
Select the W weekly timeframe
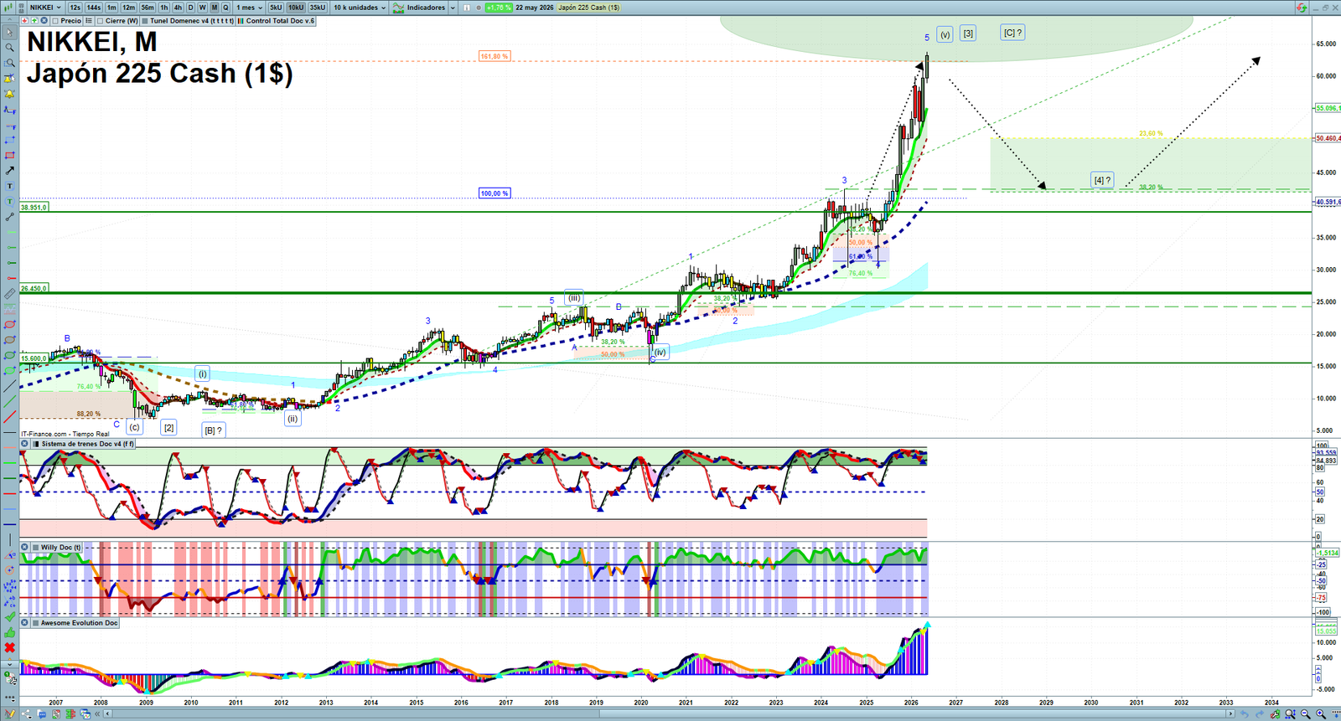pyautogui.click(x=202, y=8)
